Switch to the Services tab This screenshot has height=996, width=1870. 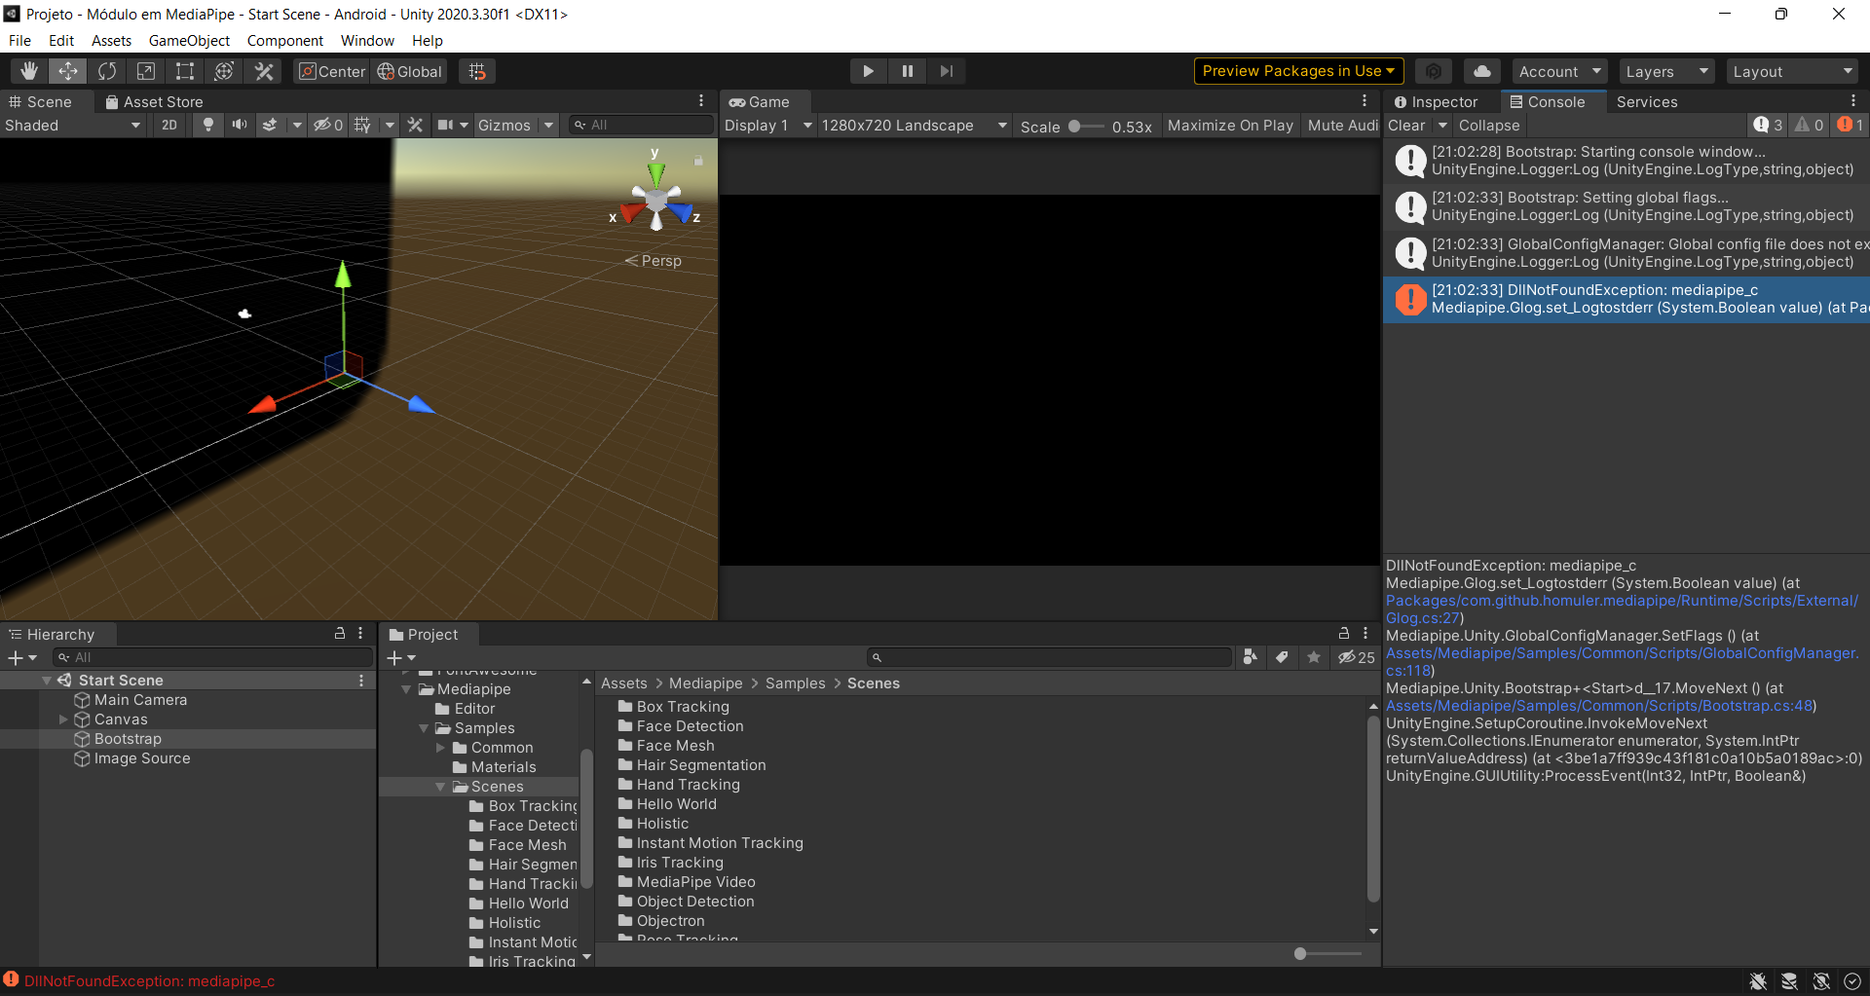coord(1647,102)
